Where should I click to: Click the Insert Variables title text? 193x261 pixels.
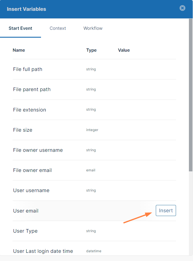(x=26, y=9)
